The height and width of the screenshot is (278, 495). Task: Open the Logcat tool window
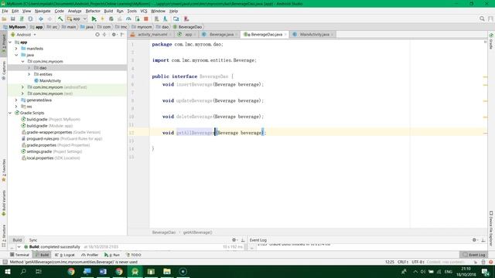(x=65, y=255)
